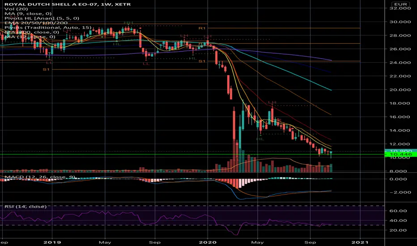The width and height of the screenshot is (417, 246).
Task: Click the May label following 2019
Action: pyautogui.click(x=105, y=242)
